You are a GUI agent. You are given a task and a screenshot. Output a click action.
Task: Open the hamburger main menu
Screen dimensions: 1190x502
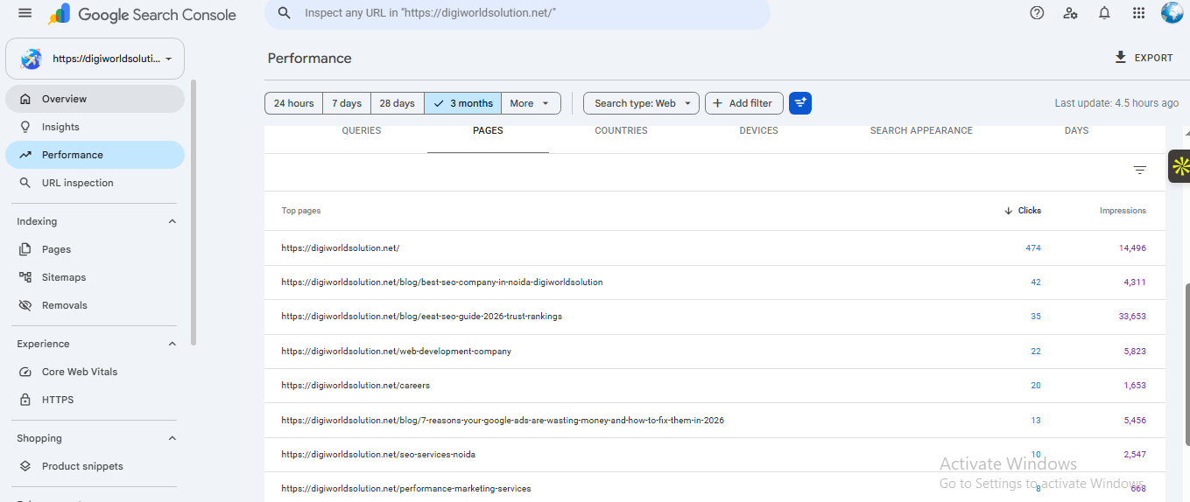click(25, 13)
